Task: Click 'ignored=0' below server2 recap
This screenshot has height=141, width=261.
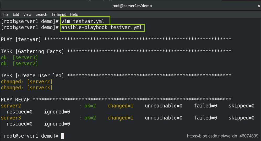Action: tap(57, 112)
